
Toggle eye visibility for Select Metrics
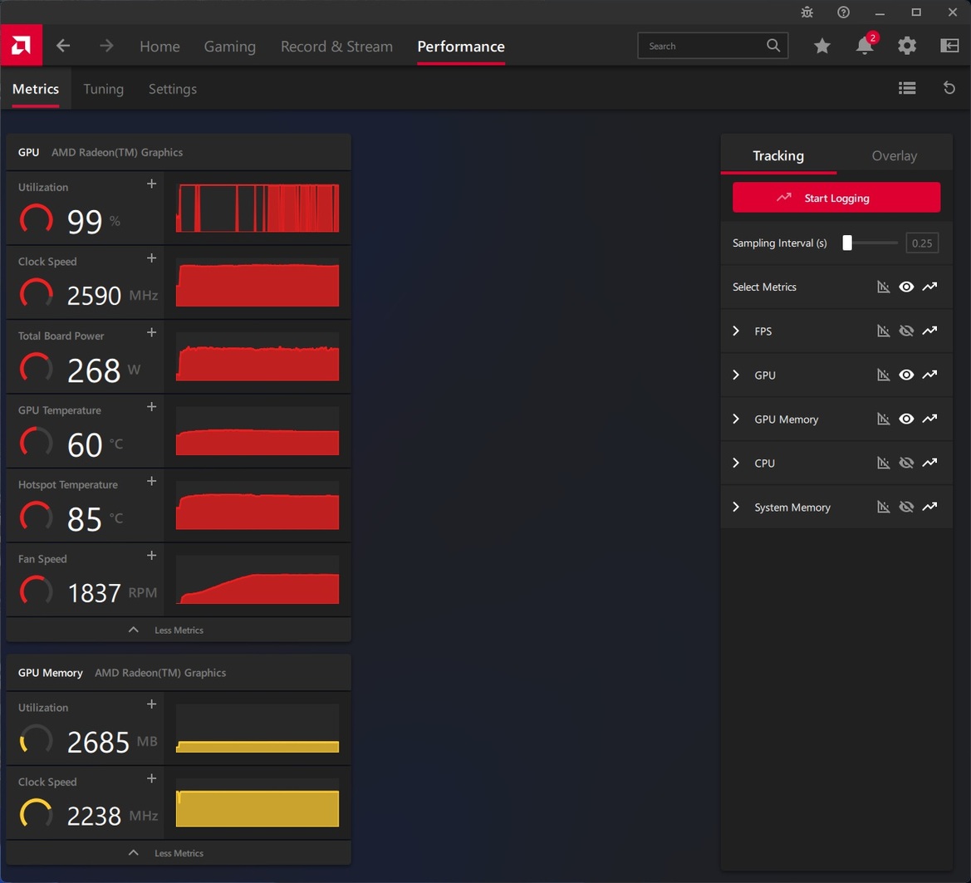pos(906,287)
